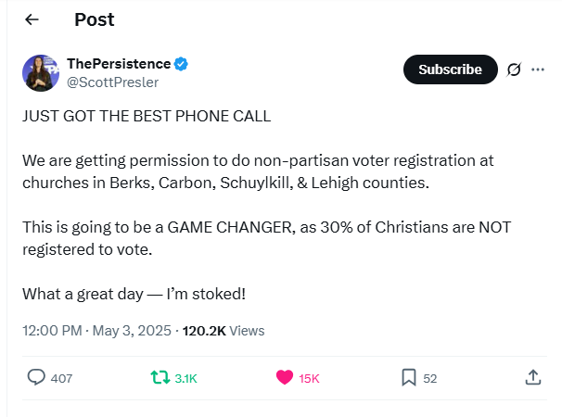This screenshot has width=562, height=417.
Task: Open the @ScottPresler handle link
Action: point(112,82)
